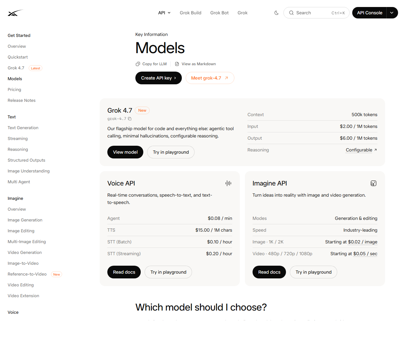The width and height of the screenshot is (414, 350).
Task: Open the Configurable reasoning link
Action: 361,150
